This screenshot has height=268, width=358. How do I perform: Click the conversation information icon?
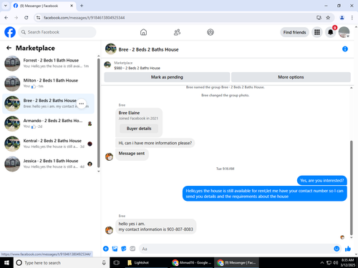tap(345, 49)
